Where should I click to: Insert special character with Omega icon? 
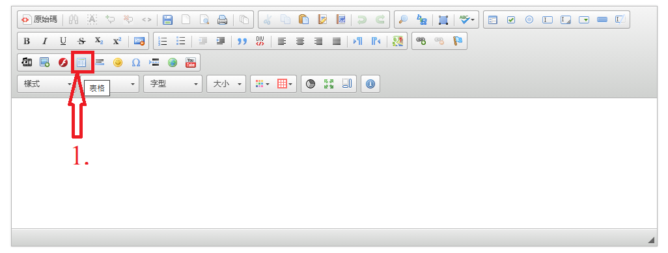point(136,62)
